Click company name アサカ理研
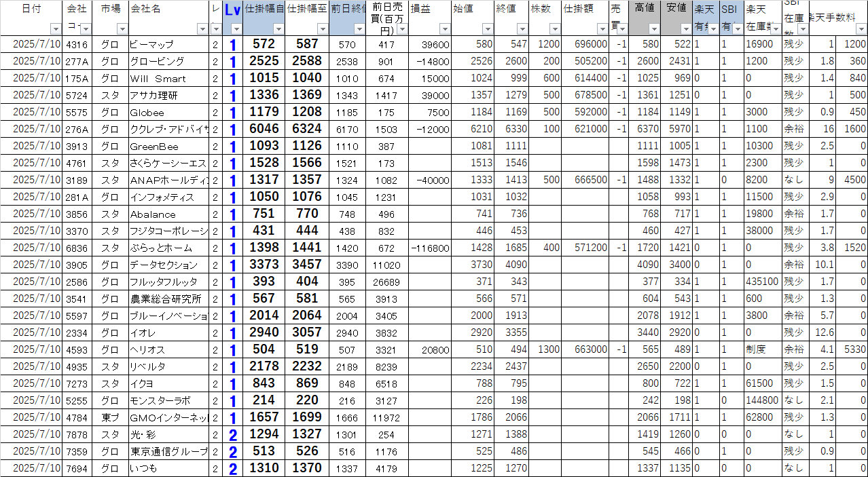The image size is (868, 477). tap(153, 95)
